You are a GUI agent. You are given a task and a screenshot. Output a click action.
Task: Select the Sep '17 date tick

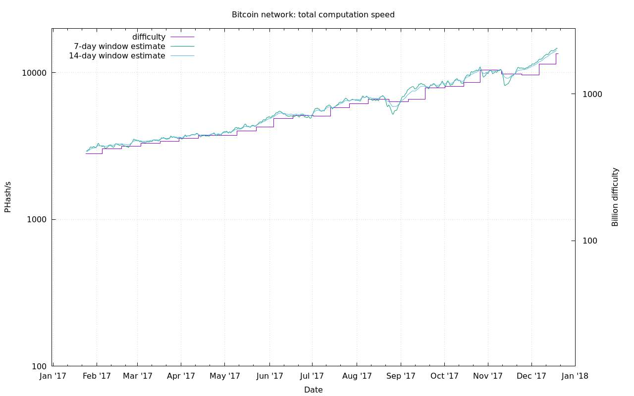point(401,376)
